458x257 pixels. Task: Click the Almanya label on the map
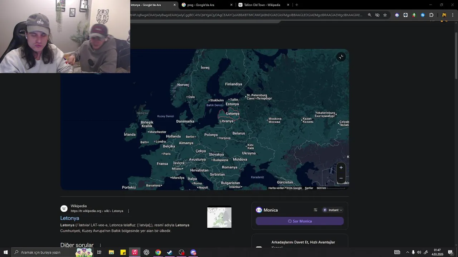[186, 143]
